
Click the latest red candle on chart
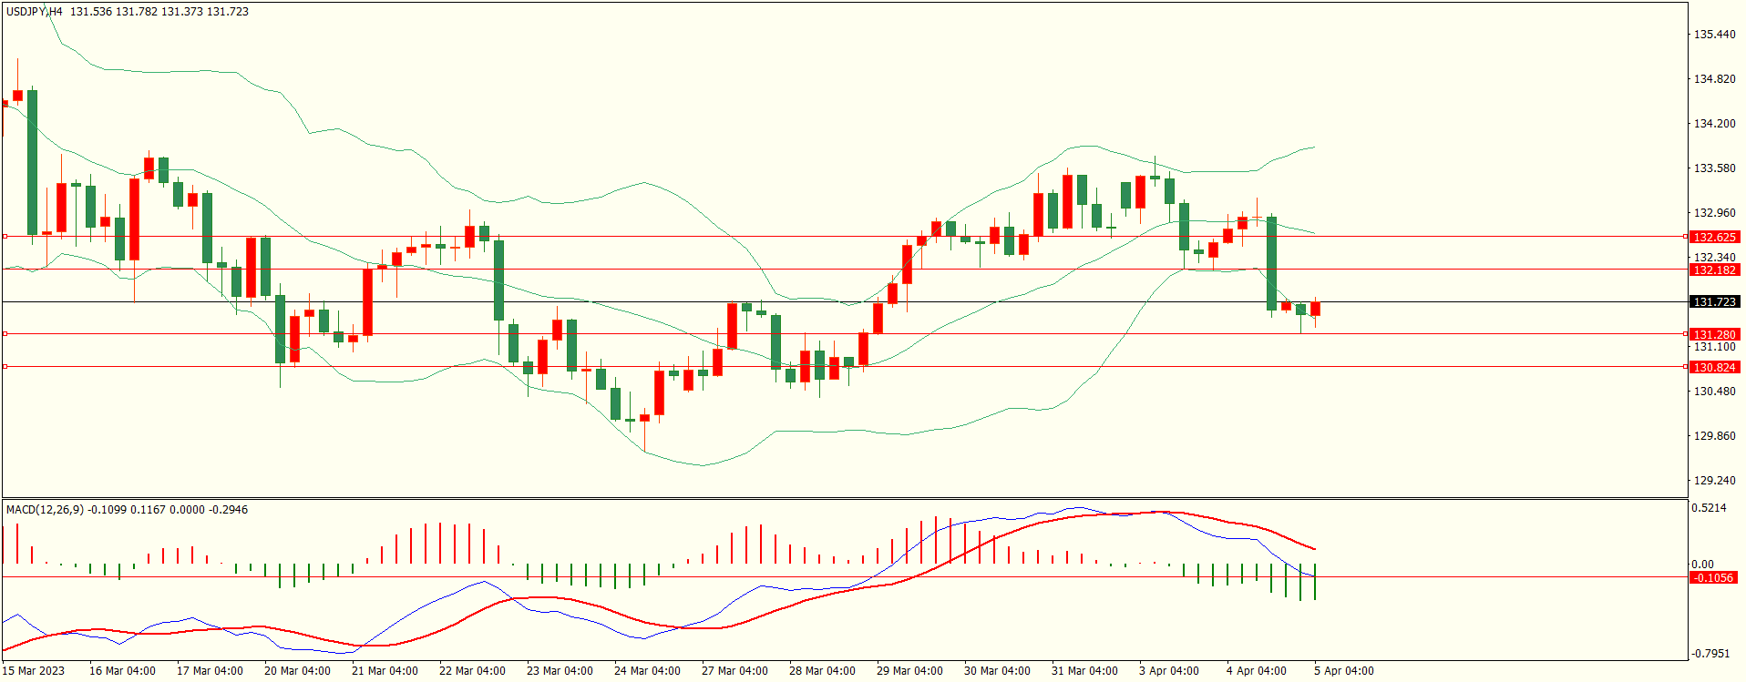click(x=1315, y=309)
